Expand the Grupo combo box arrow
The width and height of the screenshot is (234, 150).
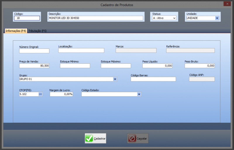[115, 79]
